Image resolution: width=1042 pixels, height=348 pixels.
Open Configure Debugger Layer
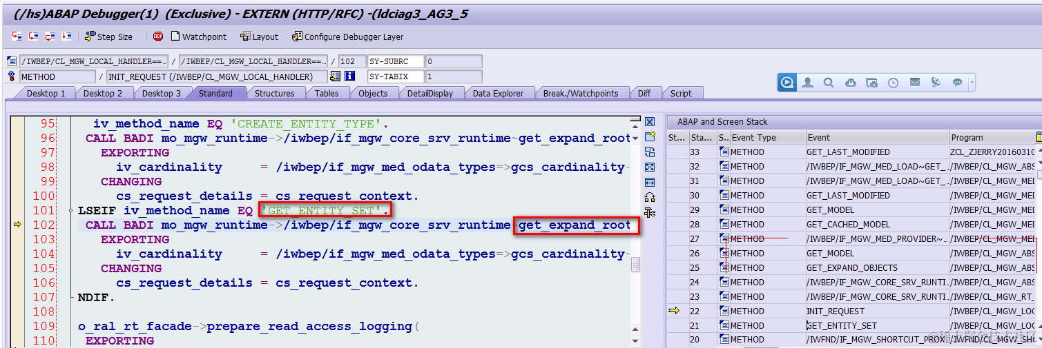point(347,37)
